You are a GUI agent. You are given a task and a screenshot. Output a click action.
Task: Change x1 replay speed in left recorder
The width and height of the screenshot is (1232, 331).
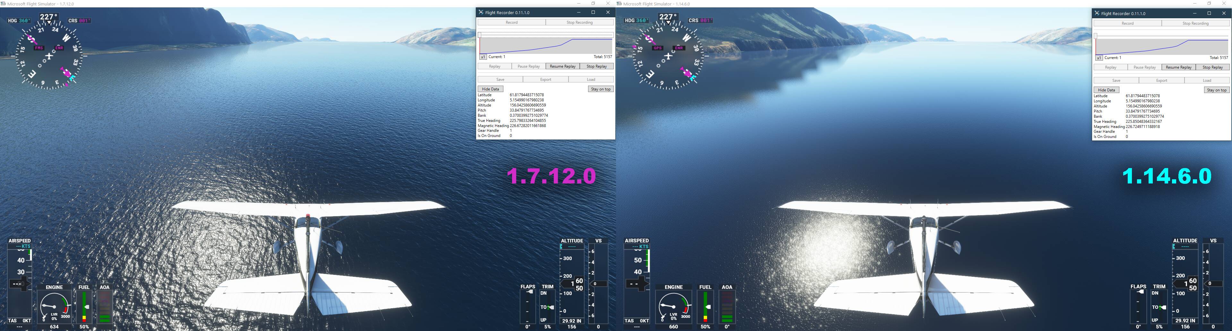coord(483,57)
